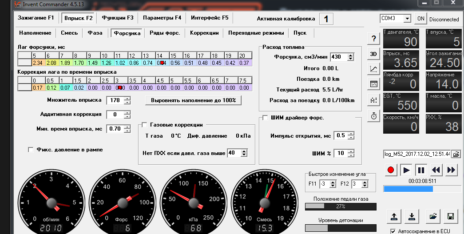The width and height of the screenshot is (464, 234).
Task: Toggle the ШИМ драйвер форс. checkbox
Action: [x=265, y=118]
